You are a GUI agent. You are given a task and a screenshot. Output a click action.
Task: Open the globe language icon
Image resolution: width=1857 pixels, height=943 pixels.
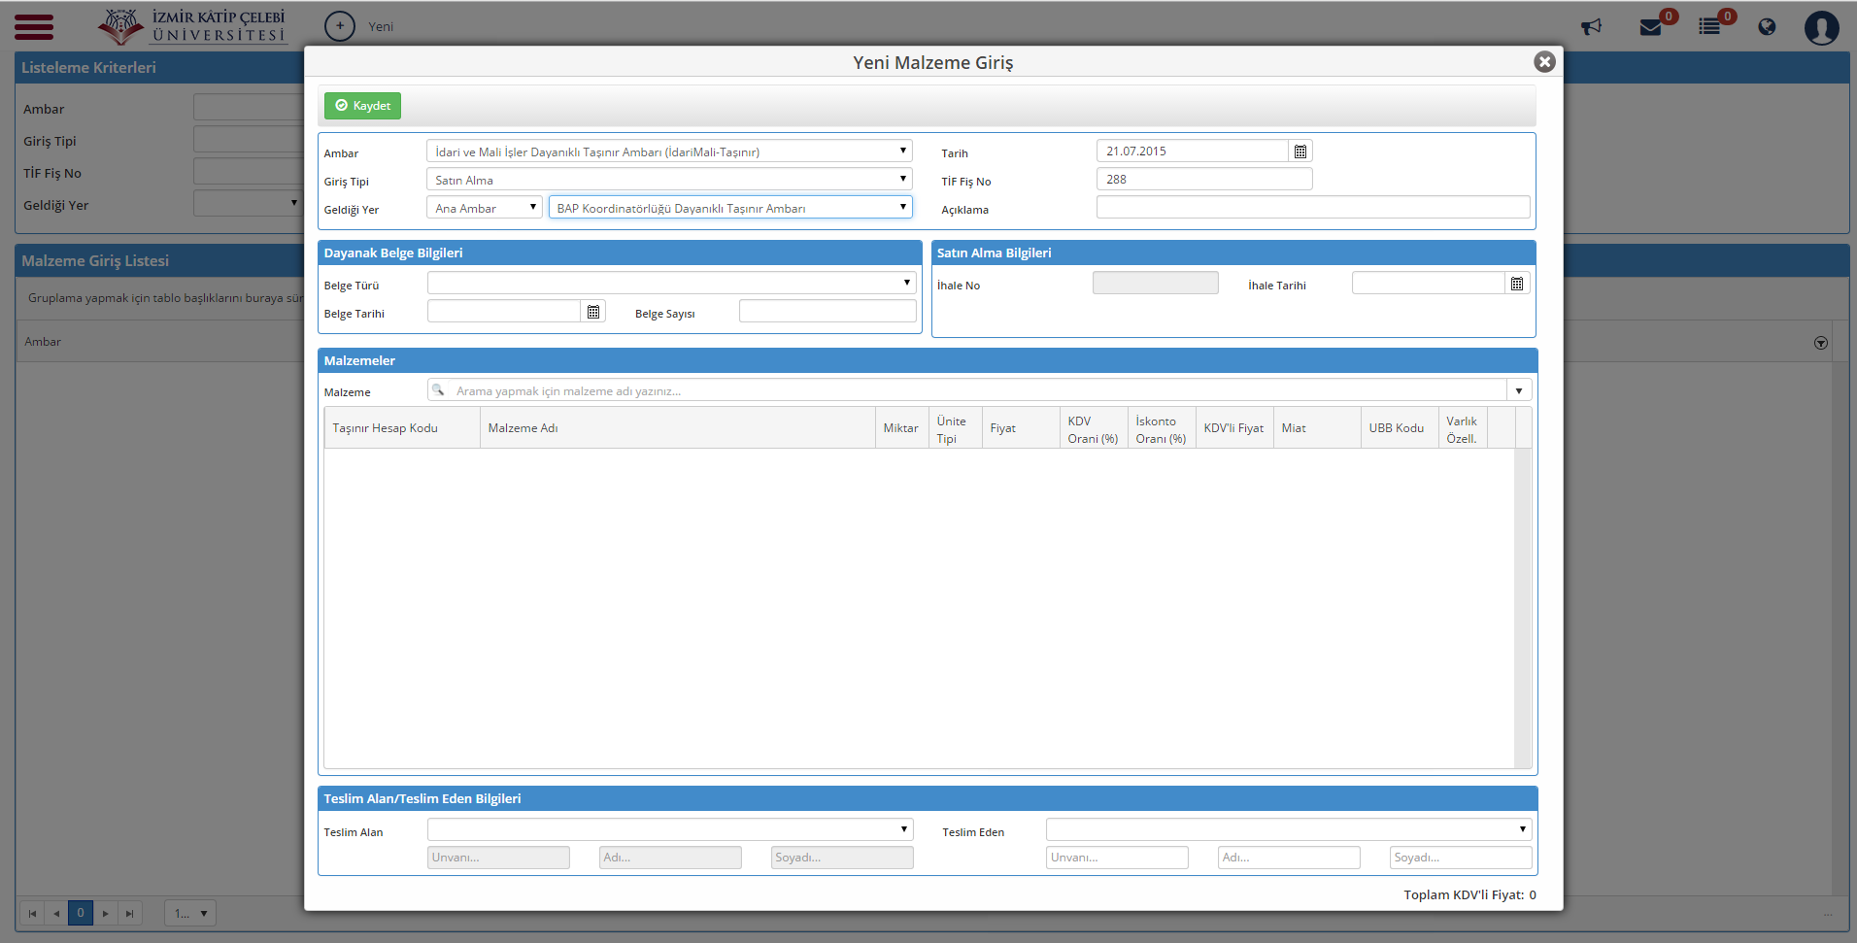point(1767,26)
